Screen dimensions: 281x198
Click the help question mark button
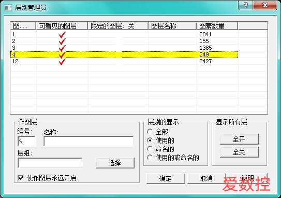coord(246,5)
